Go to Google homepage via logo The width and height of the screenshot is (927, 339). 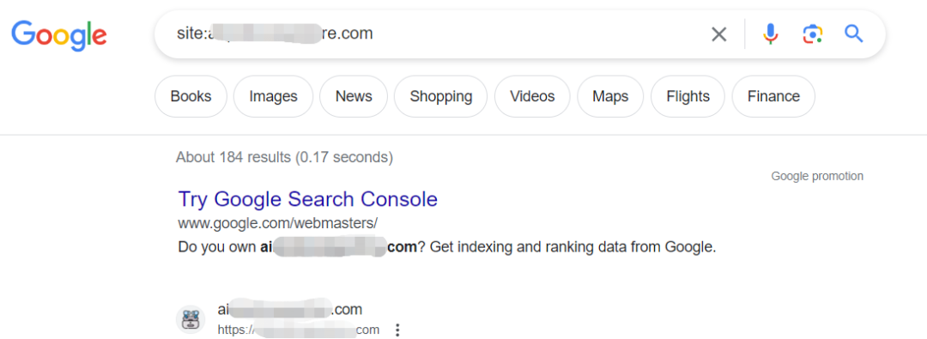pyautogui.click(x=59, y=35)
